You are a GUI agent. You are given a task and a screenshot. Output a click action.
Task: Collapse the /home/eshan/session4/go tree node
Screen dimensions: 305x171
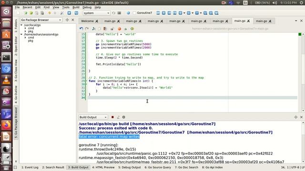pyautogui.click(x=21, y=34)
